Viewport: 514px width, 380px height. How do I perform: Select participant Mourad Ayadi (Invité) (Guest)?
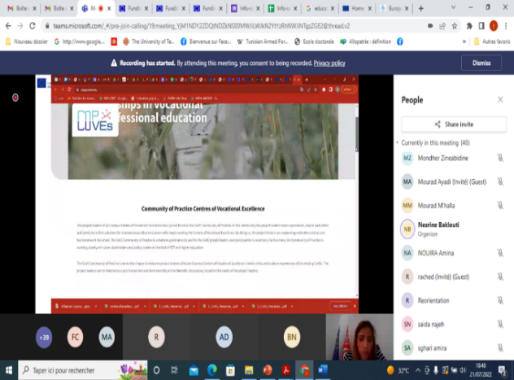point(454,181)
